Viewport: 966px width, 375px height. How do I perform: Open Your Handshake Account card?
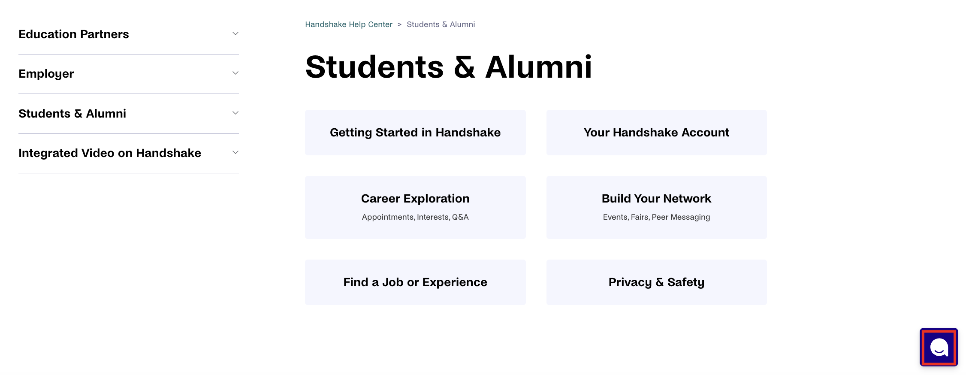click(657, 133)
